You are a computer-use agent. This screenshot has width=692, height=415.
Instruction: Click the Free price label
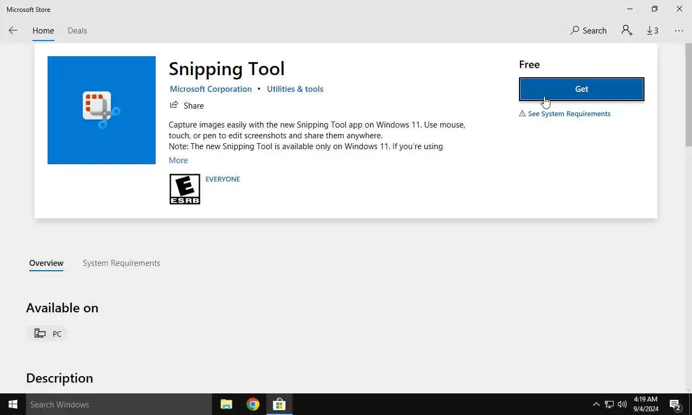coord(529,64)
